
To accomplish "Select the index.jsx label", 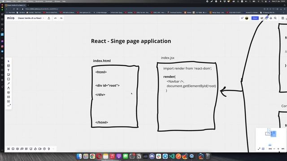I will pos(168,58).
